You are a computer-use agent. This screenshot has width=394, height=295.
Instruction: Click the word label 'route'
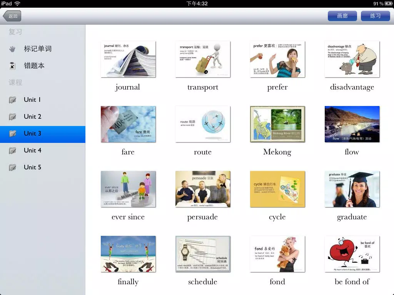tap(203, 152)
